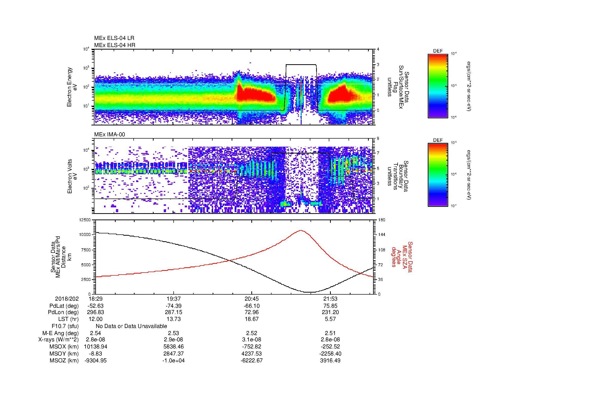Click the time tick label '19:37'
592x418 pixels.
click(174, 299)
